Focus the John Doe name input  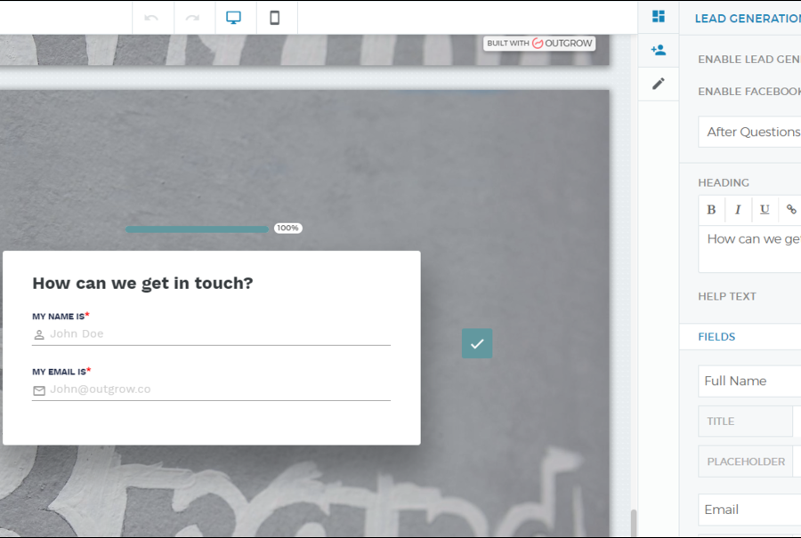point(218,334)
